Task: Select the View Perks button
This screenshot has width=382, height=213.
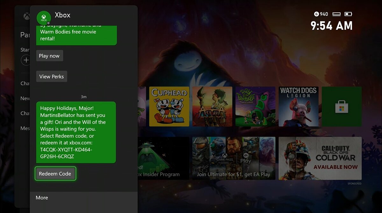Action: click(x=52, y=76)
